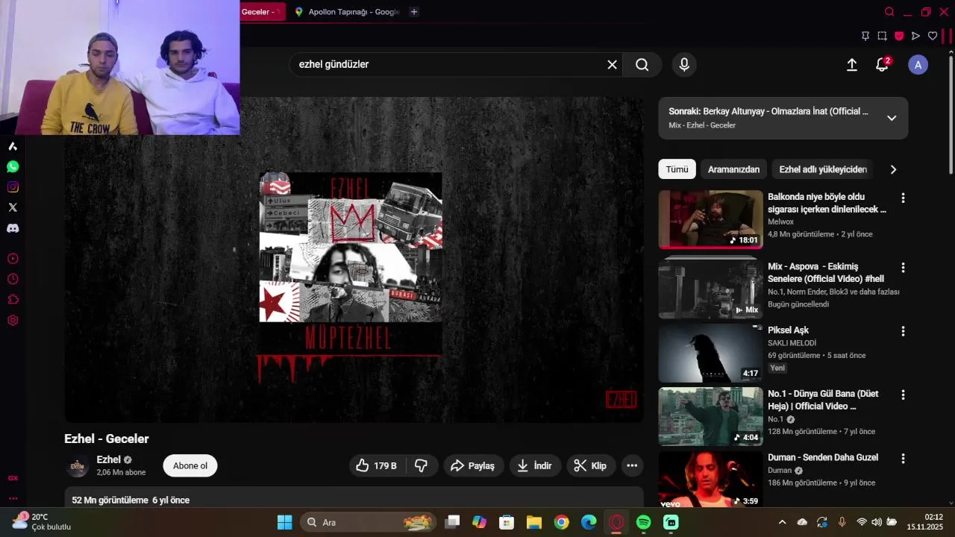Open Piksel Aşk video thumbnail
The width and height of the screenshot is (955, 537).
pyautogui.click(x=710, y=353)
